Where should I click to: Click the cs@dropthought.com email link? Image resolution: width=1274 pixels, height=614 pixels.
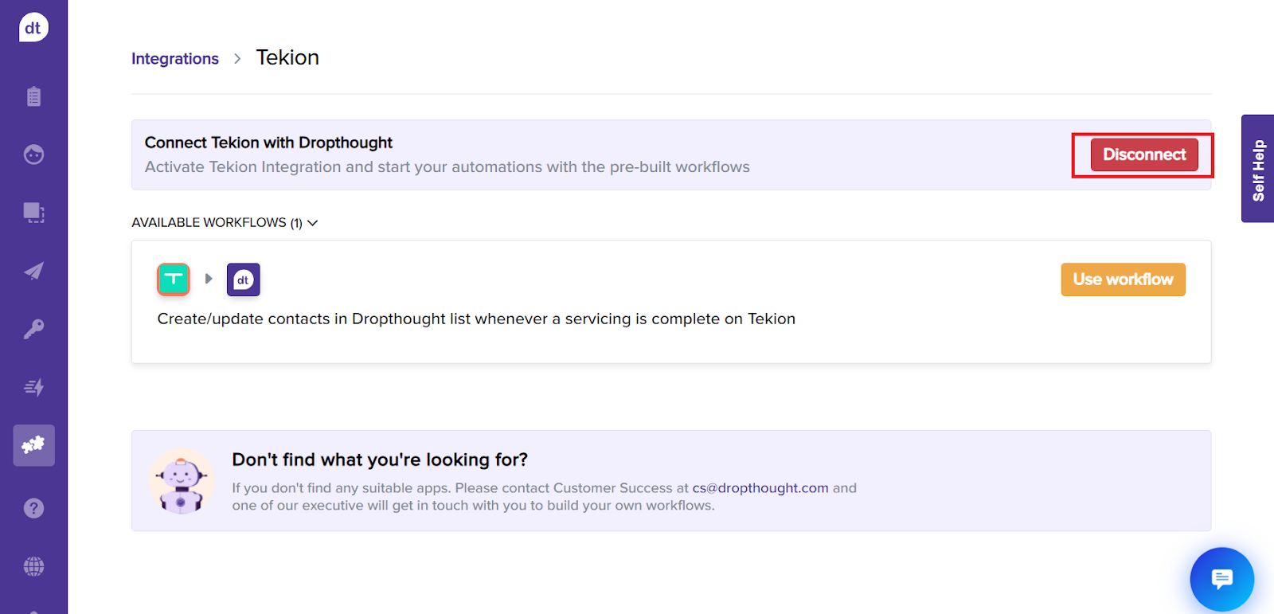[x=760, y=488]
